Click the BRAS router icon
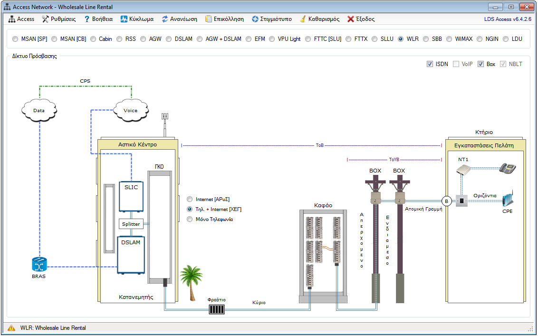This screenshot has height=336, width=538. 39,264
